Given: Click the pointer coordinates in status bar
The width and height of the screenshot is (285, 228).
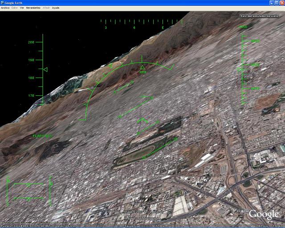Looking at the screenshot, I should point(28,226).
